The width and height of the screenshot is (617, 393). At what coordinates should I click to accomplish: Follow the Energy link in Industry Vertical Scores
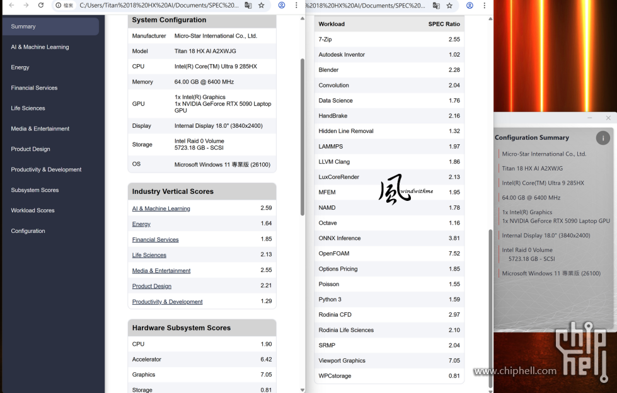click(141, 224)
